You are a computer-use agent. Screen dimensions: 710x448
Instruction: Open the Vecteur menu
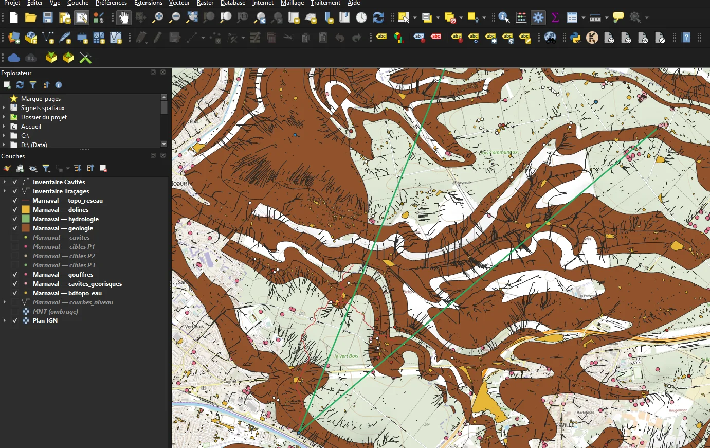click(179, 3)
